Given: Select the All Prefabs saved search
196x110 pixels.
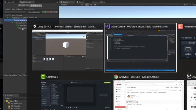Looking at the screenshot, I should tap(14, 108).
